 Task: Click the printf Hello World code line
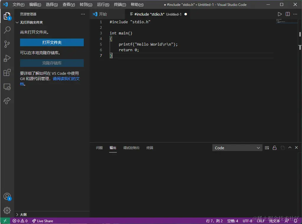click(x=148, y=44)
